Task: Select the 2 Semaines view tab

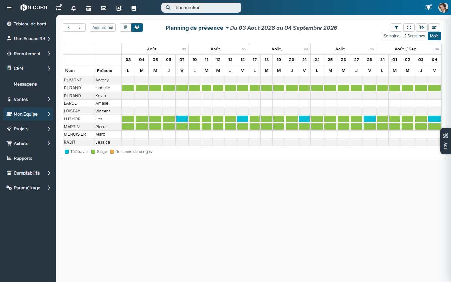Action: coord(415,36)
